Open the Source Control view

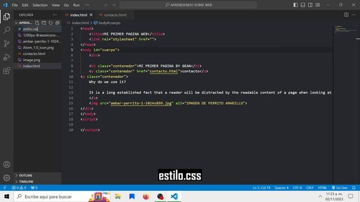[x=7, y=44]
